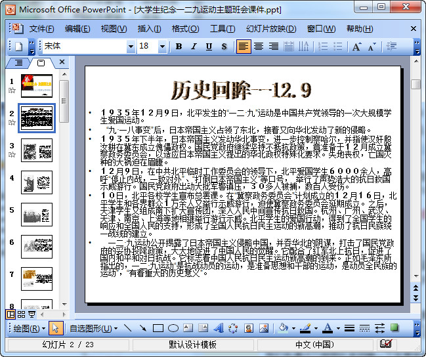Click the Arrow drawing tool

pos(143,327)
